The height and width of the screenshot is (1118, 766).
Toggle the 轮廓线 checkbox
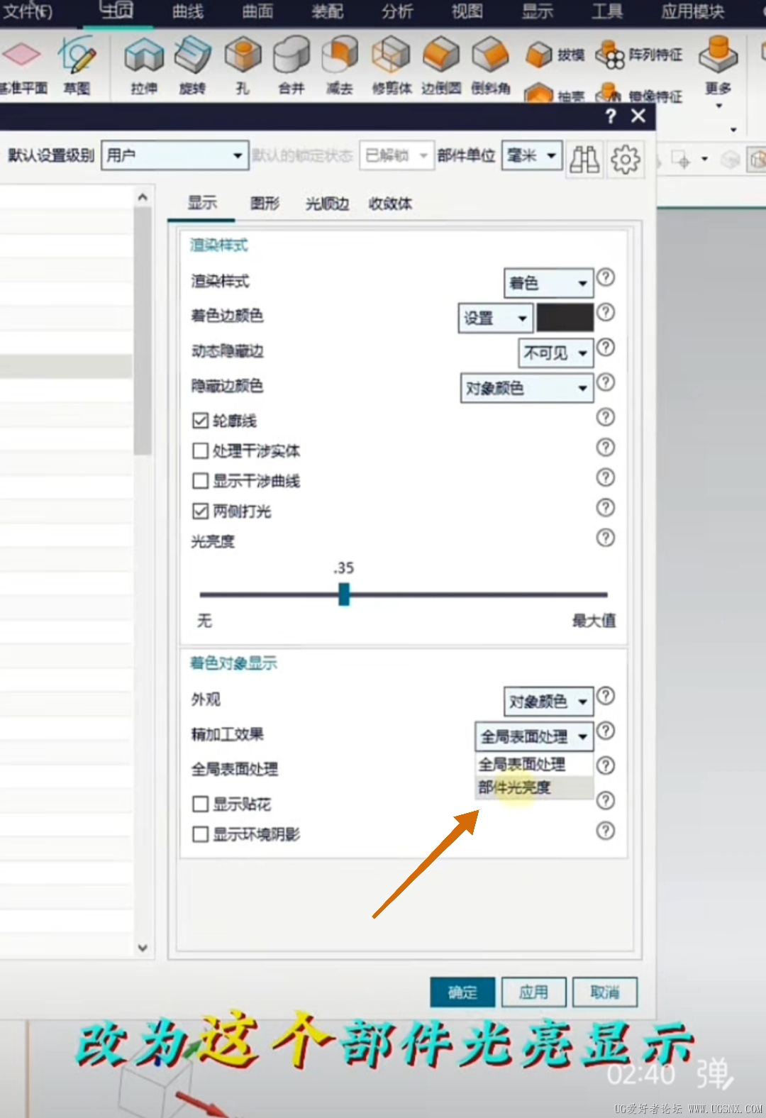[x=200, y=421]
